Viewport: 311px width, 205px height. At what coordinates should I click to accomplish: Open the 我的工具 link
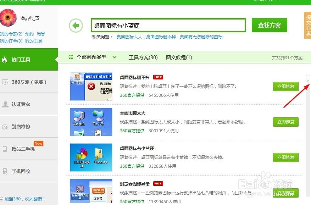34,41
